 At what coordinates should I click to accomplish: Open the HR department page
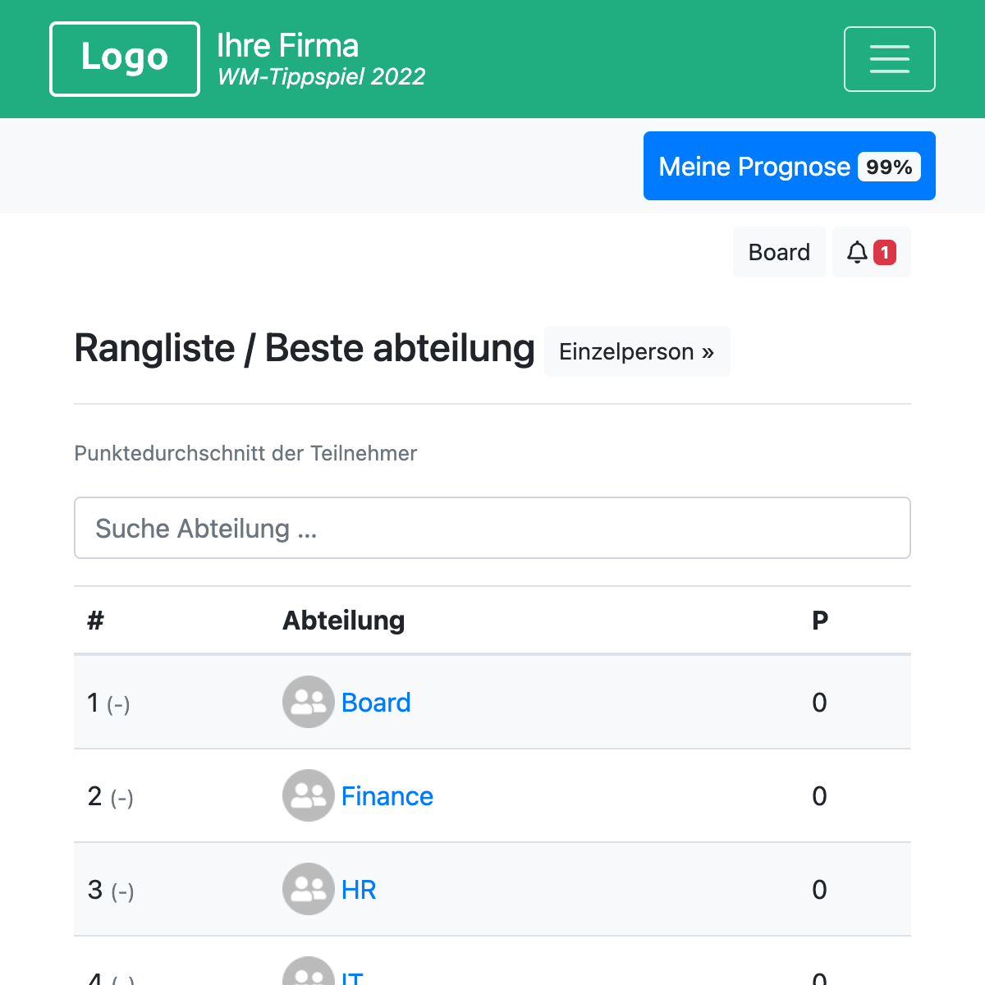[x=358, y=890]
